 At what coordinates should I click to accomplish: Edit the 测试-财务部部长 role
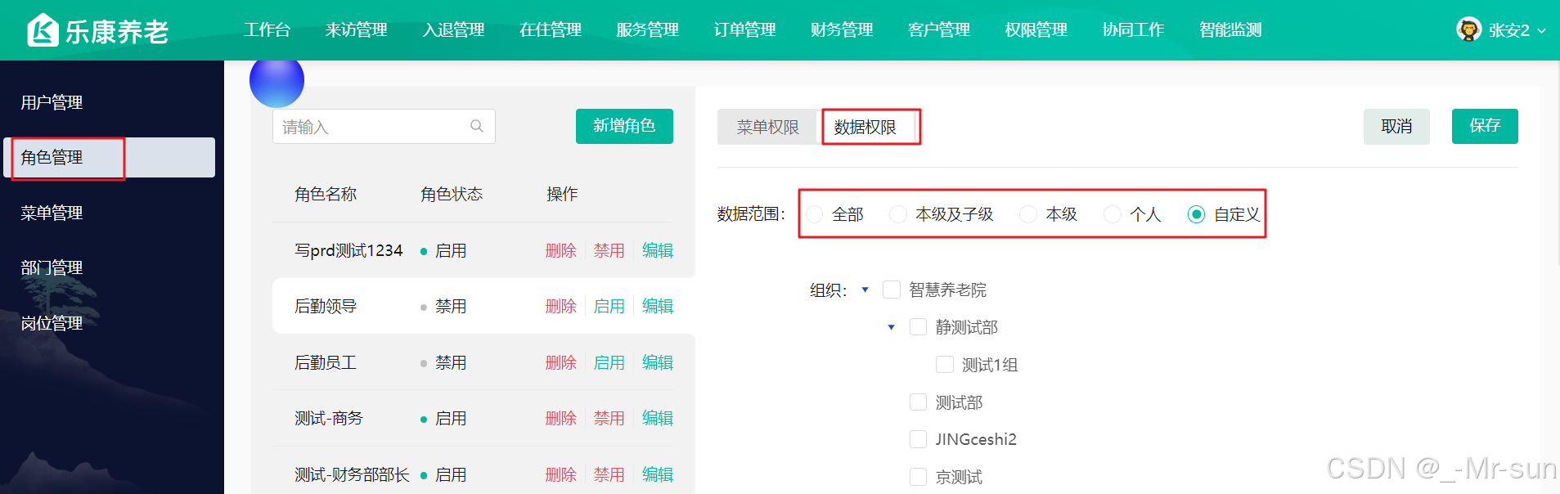(658, 474)
